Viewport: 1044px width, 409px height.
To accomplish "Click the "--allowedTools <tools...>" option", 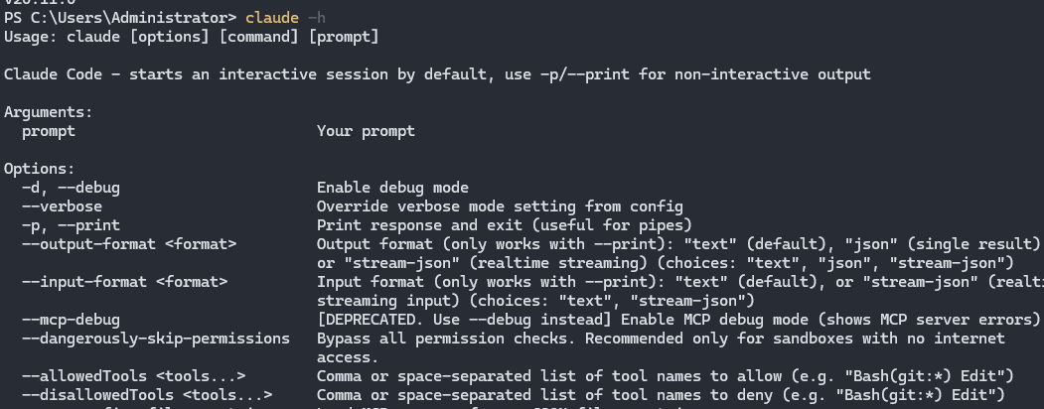I will tap(133, 376).
